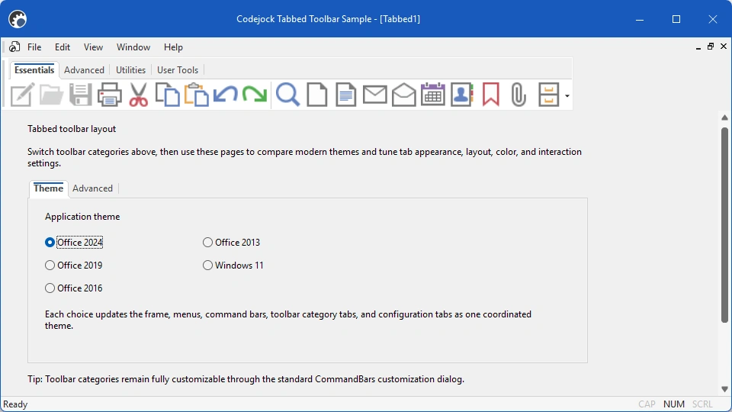Click the blank page toolbar icon
This screenshot has width=732, height=412.
coord(316,95)
